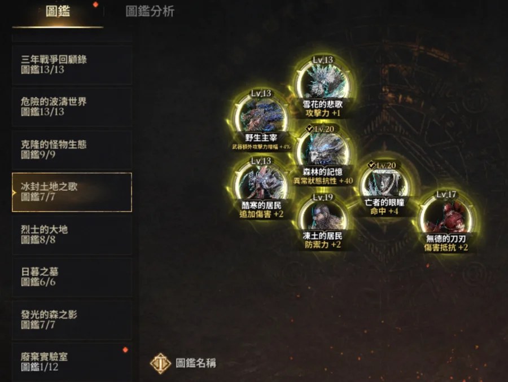
Task: Click the checkmark on 森林的記憶 Lv.20
Action: point(310,129)
